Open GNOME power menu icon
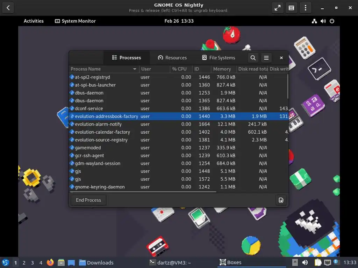The image size is (358, 268). coord(332,21)
